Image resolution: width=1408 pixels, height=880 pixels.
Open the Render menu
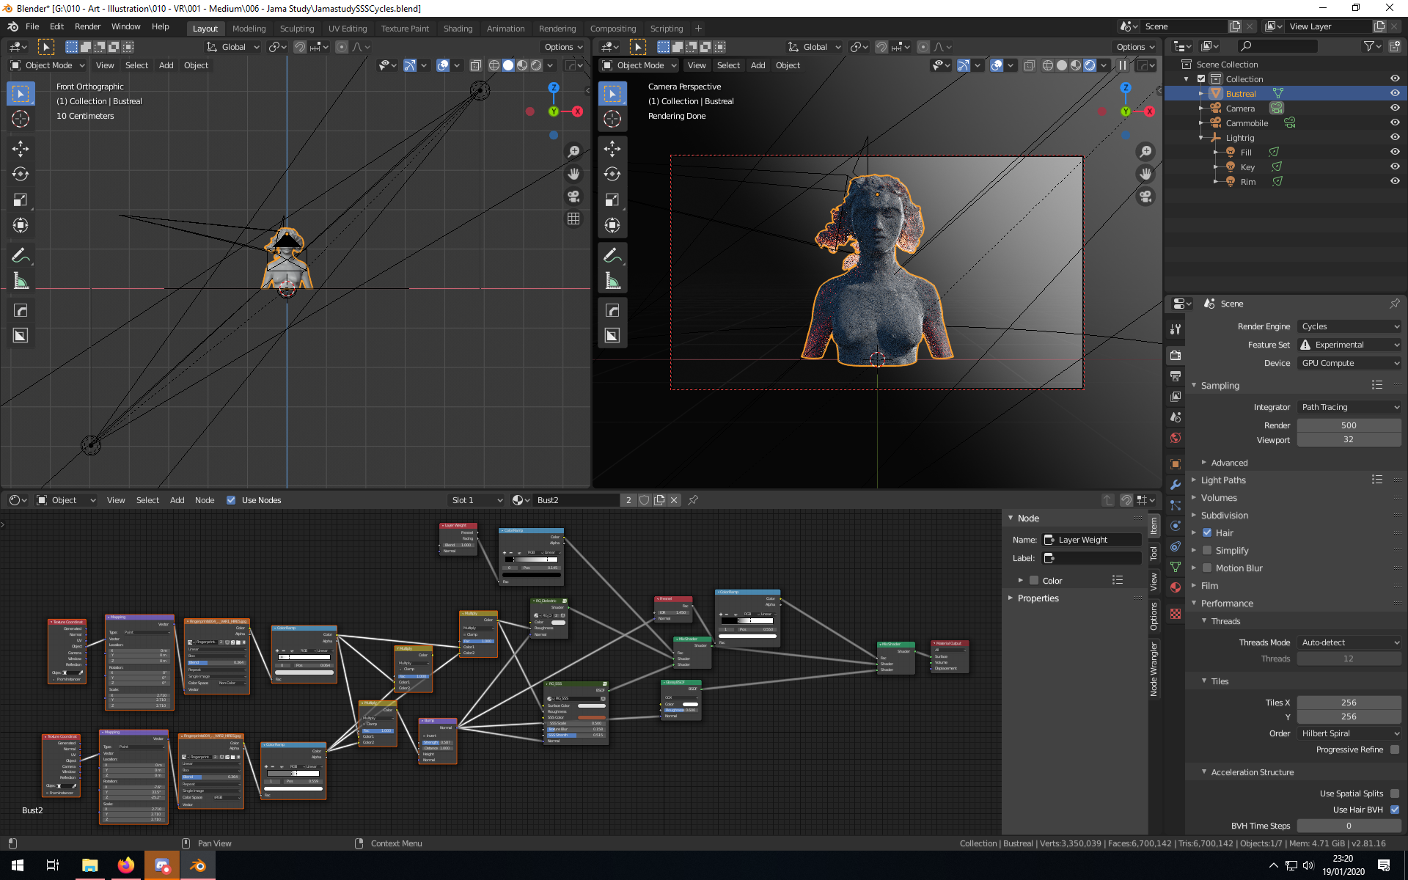pos(87,26)
